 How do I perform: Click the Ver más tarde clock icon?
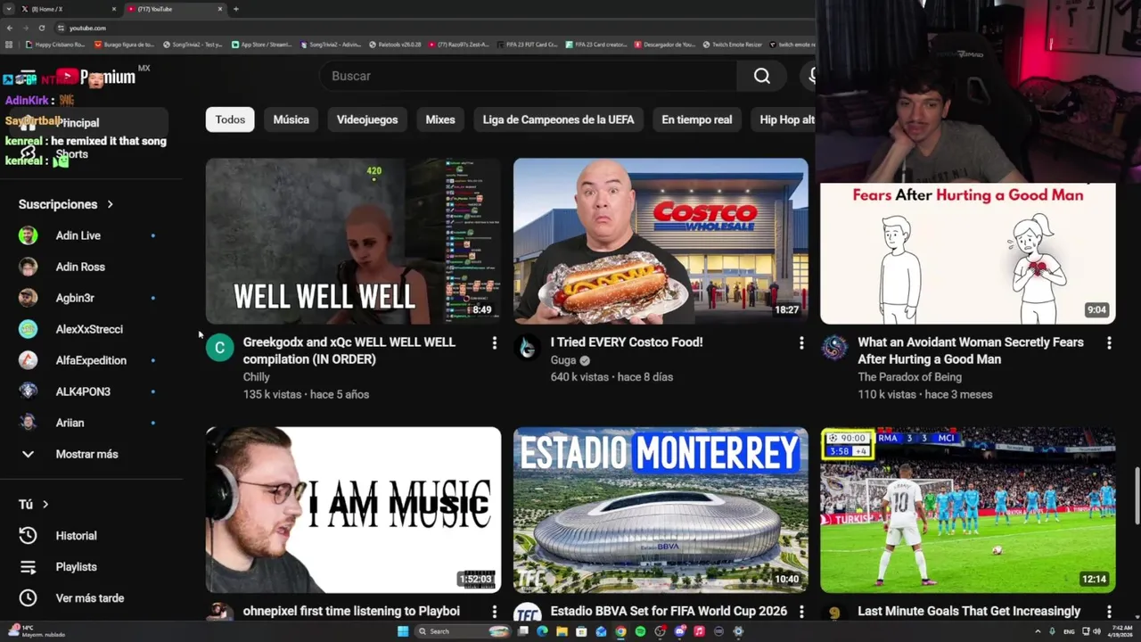point(28,598)
